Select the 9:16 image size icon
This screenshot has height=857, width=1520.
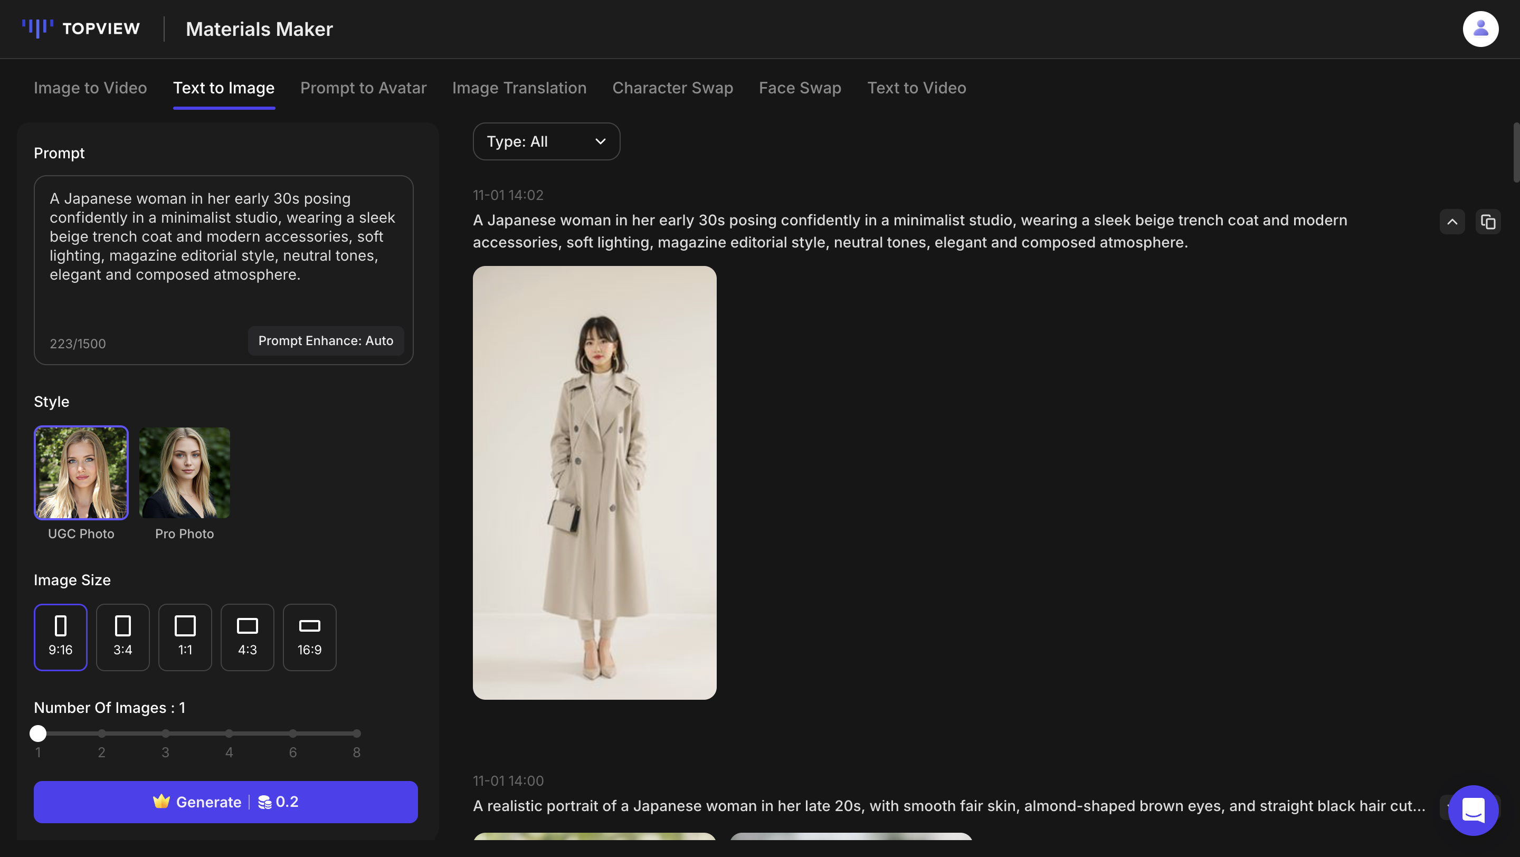(x=61, y=637)
